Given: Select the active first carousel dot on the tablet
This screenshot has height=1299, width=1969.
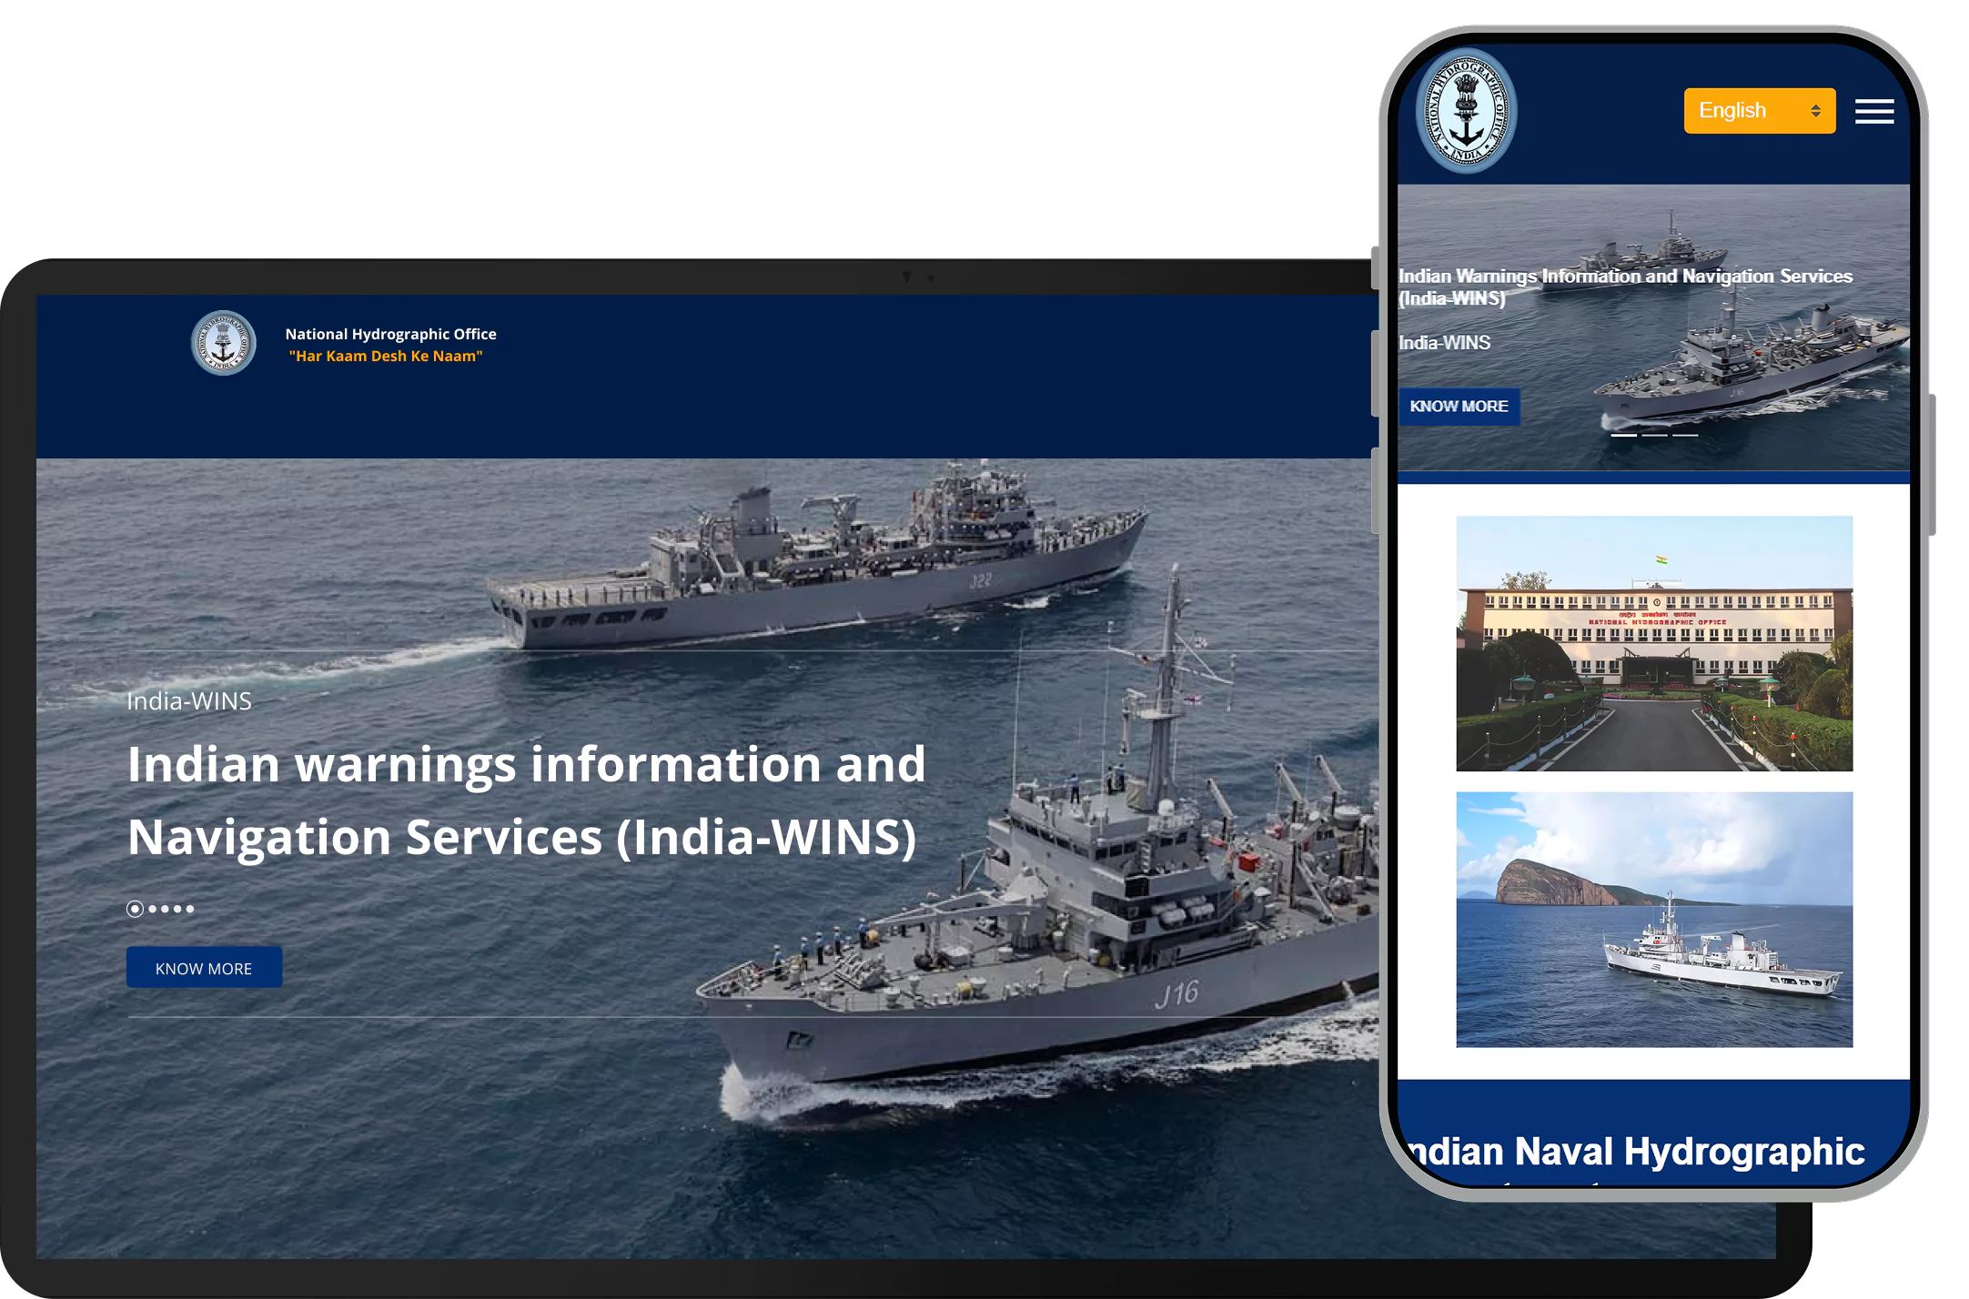Looking at the screenshot, I should tap(135, 909).
